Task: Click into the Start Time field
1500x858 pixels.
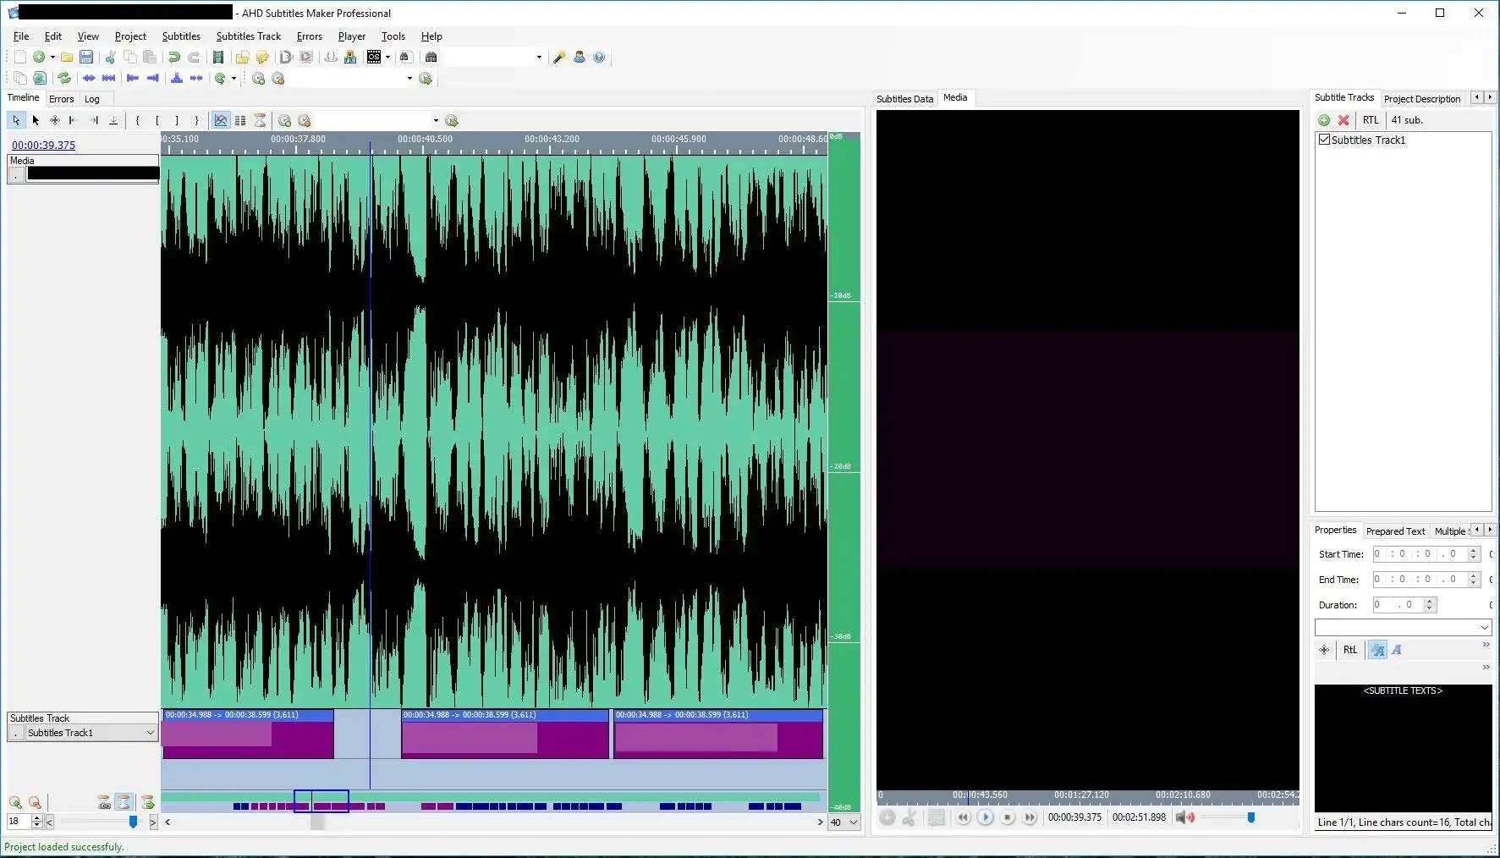Action: tap(1426, 554)
